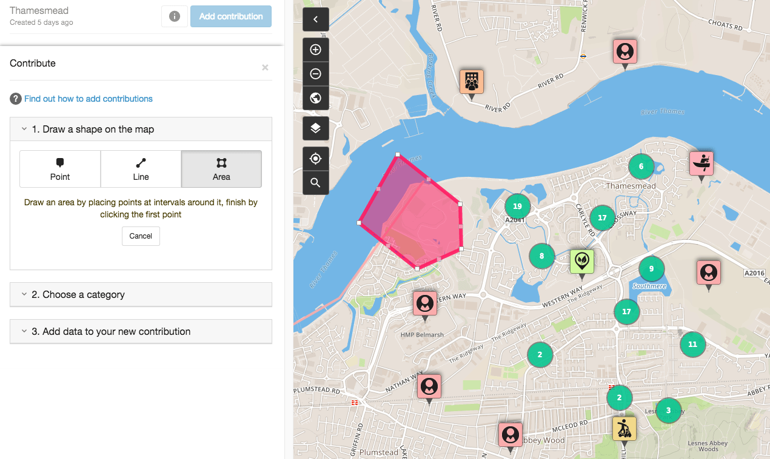Zoom in on the map
This screenshot has height=459, width=770.
tap(315, 50)
